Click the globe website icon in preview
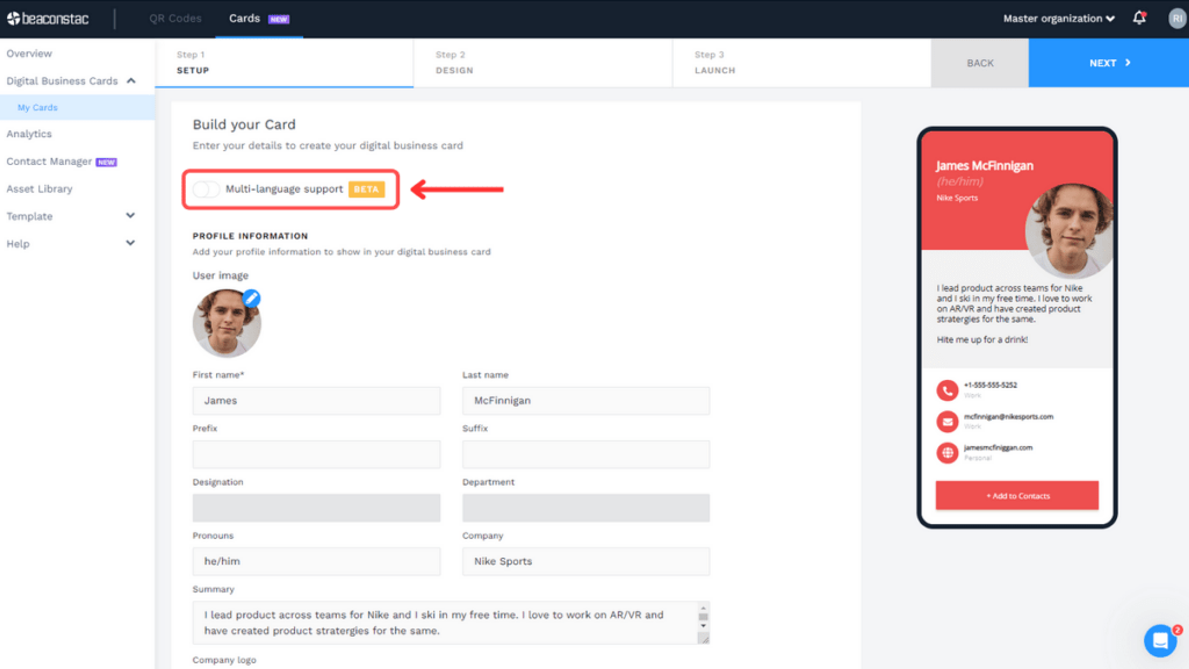 947,453
